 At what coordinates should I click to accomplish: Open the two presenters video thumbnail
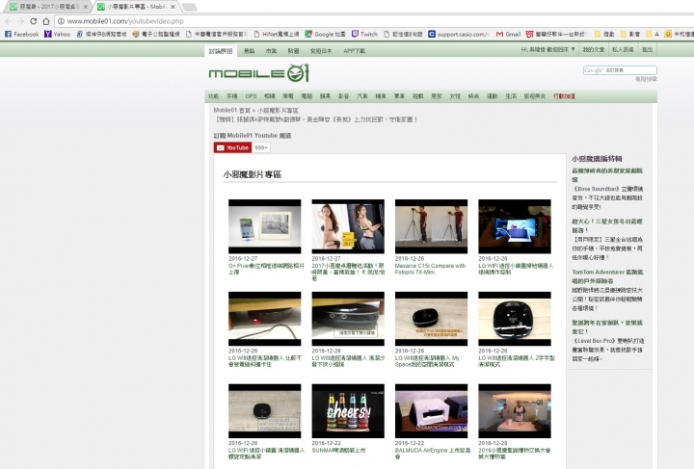click(x=515, y=410)
